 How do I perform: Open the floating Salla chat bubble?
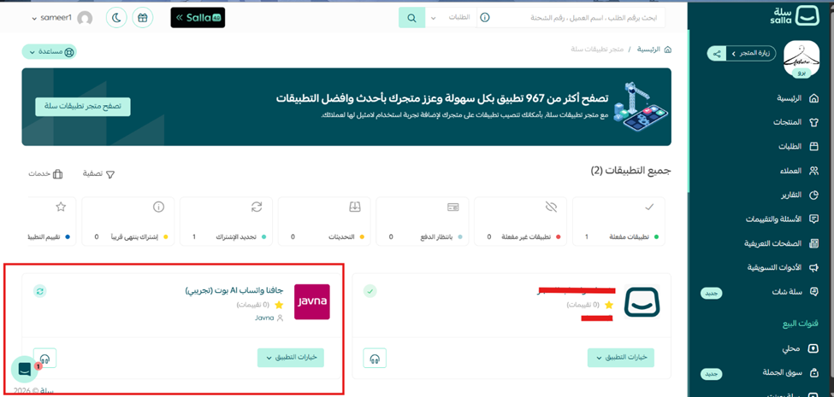pyautogui.click(x=25, y=370)
